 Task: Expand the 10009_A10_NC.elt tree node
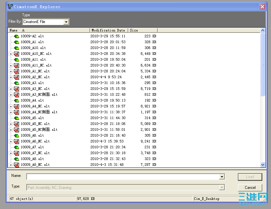point(11,54)
